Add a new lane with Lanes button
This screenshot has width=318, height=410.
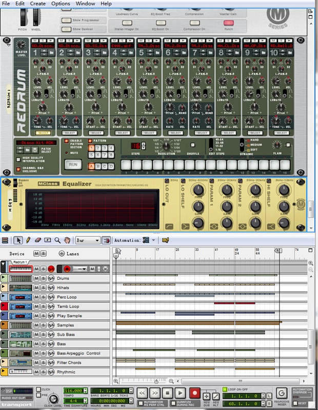coord(62,254)
